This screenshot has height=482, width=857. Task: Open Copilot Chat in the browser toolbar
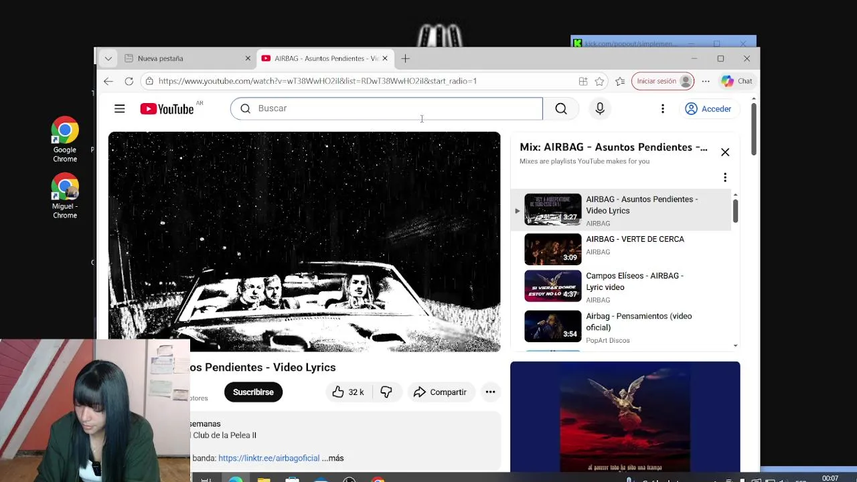736,81
